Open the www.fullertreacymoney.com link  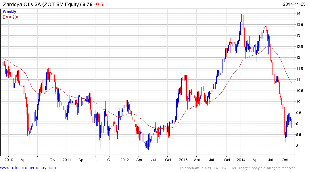pyautogui.click(x=28, y=168)
